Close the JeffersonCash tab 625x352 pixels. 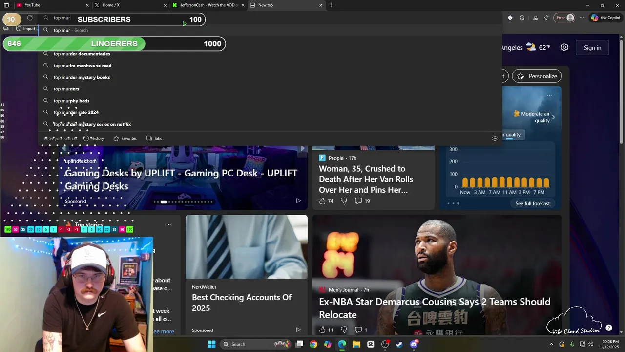(x=243, y=5)
